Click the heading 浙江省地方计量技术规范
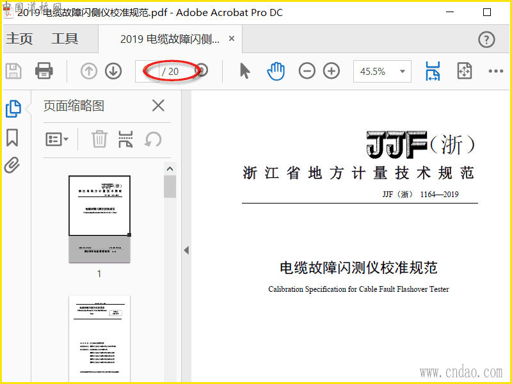The image size is (512, 384). (x=358, y=173)
